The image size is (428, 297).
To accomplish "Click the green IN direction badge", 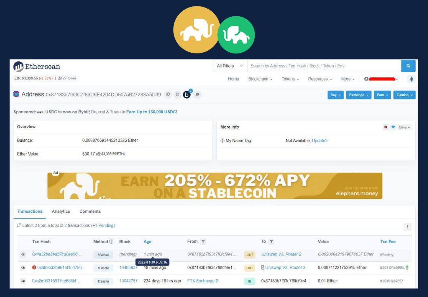I will [250, 281].
